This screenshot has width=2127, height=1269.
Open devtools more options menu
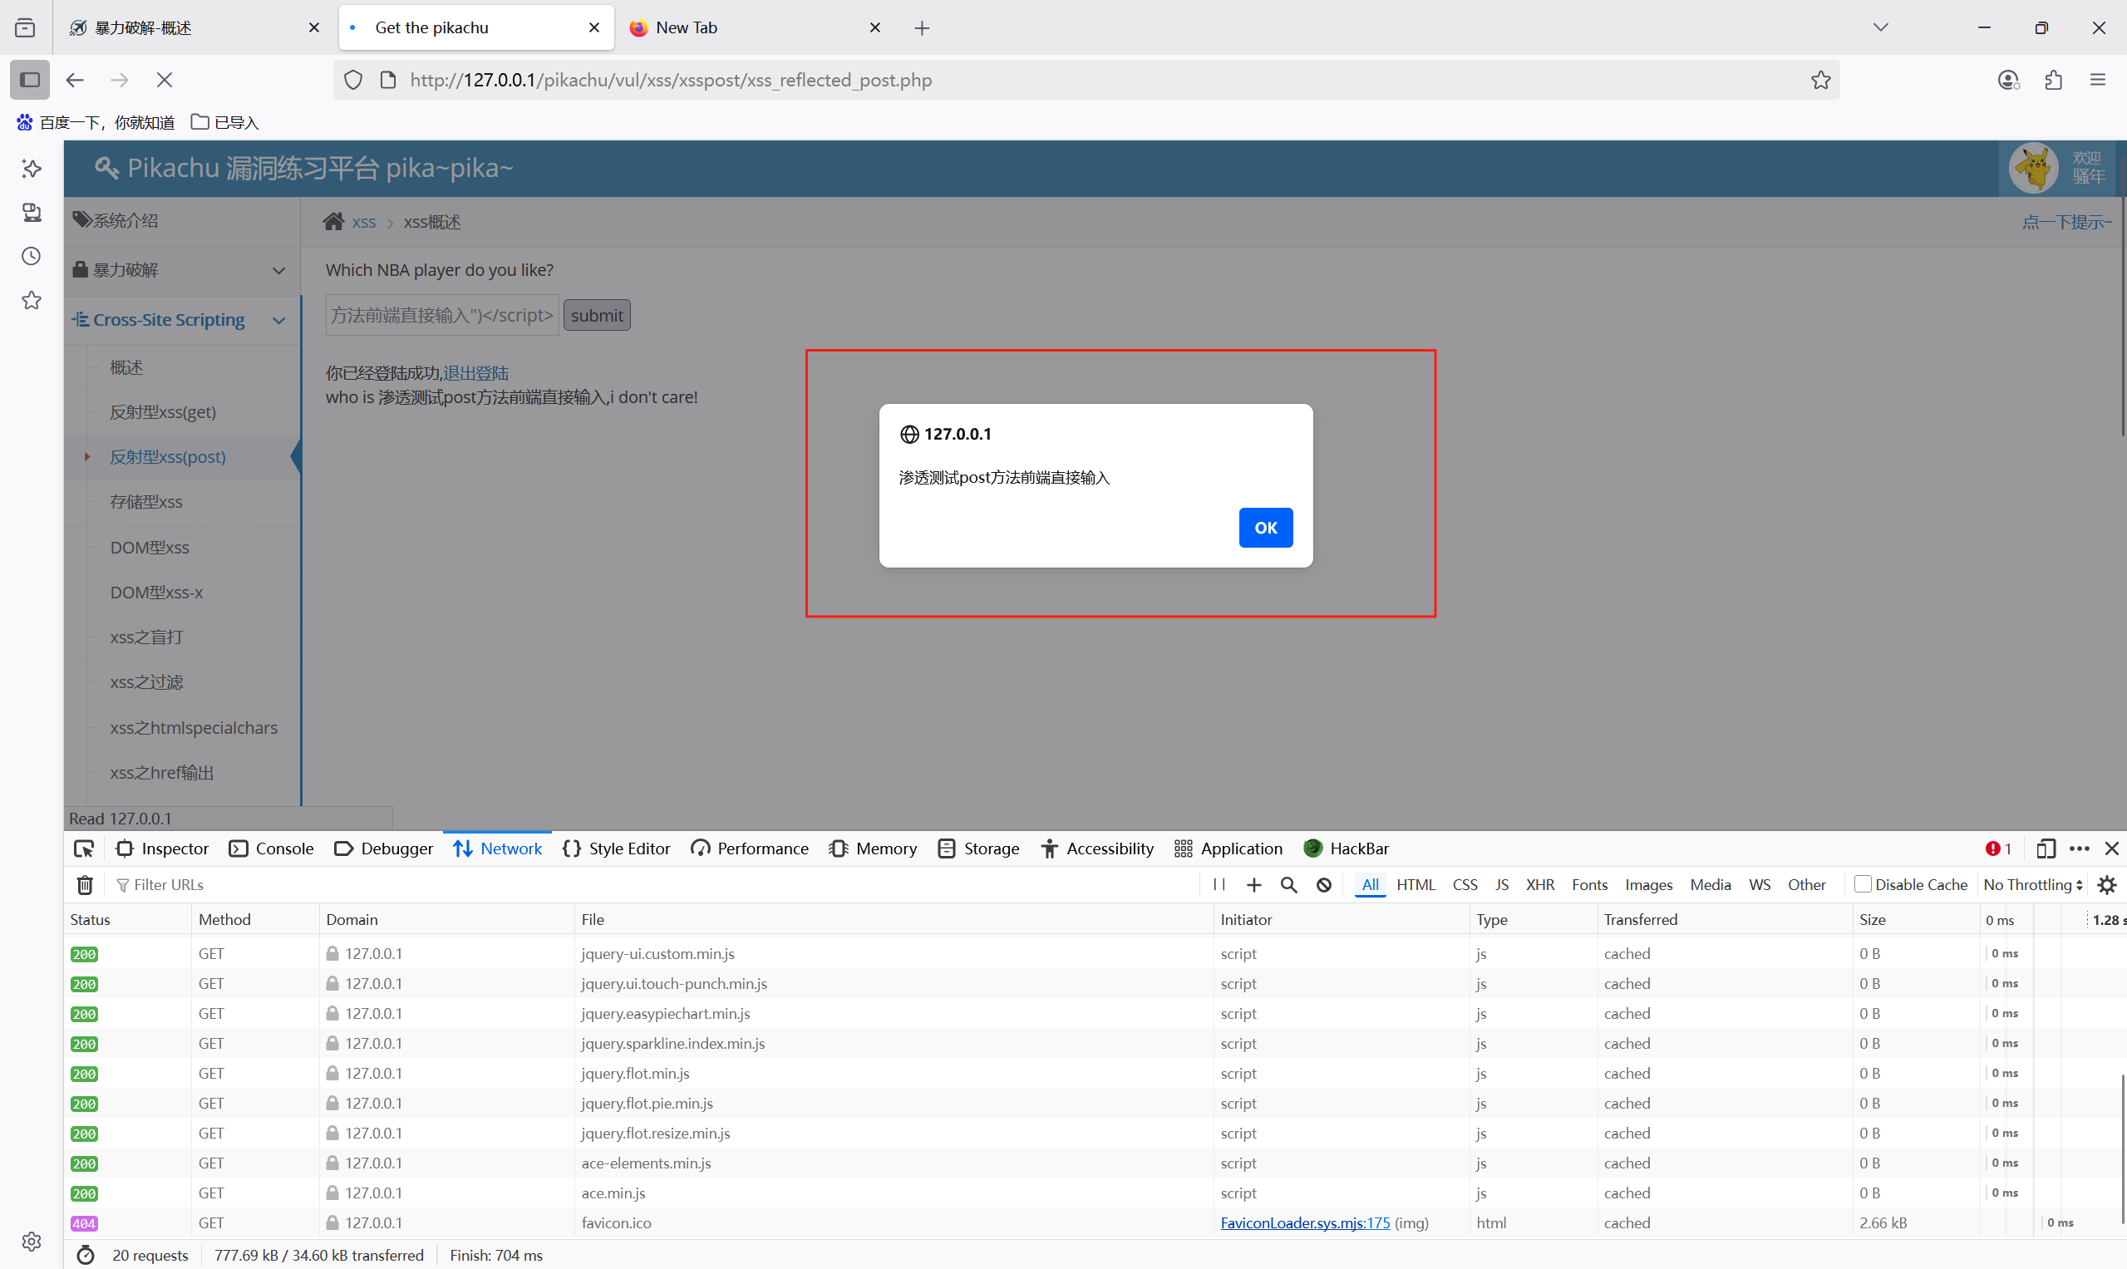coord(2079,848)
